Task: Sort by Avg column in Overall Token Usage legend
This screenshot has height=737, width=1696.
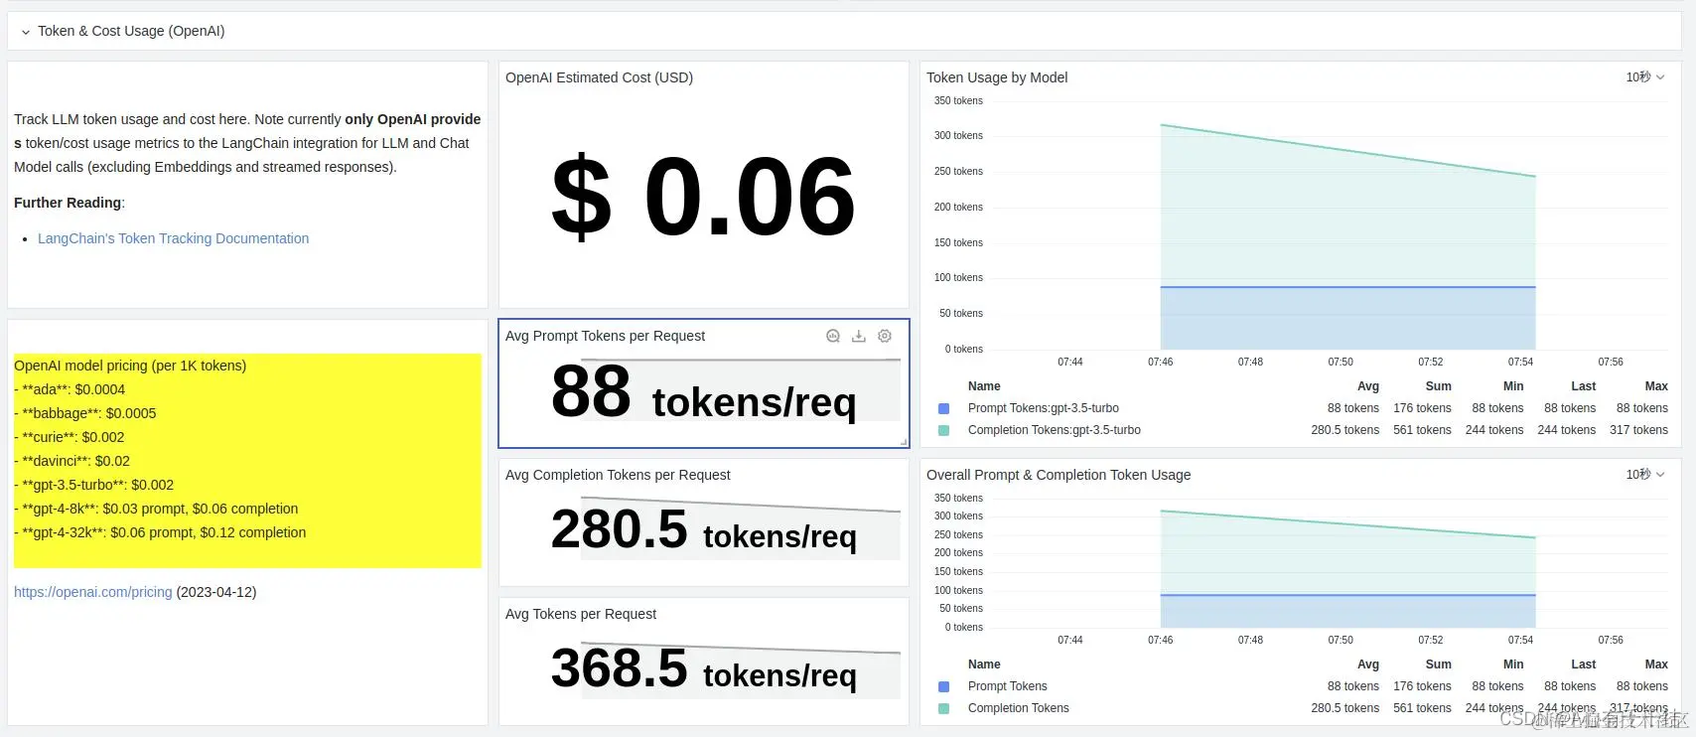Action: [1368, 664]
